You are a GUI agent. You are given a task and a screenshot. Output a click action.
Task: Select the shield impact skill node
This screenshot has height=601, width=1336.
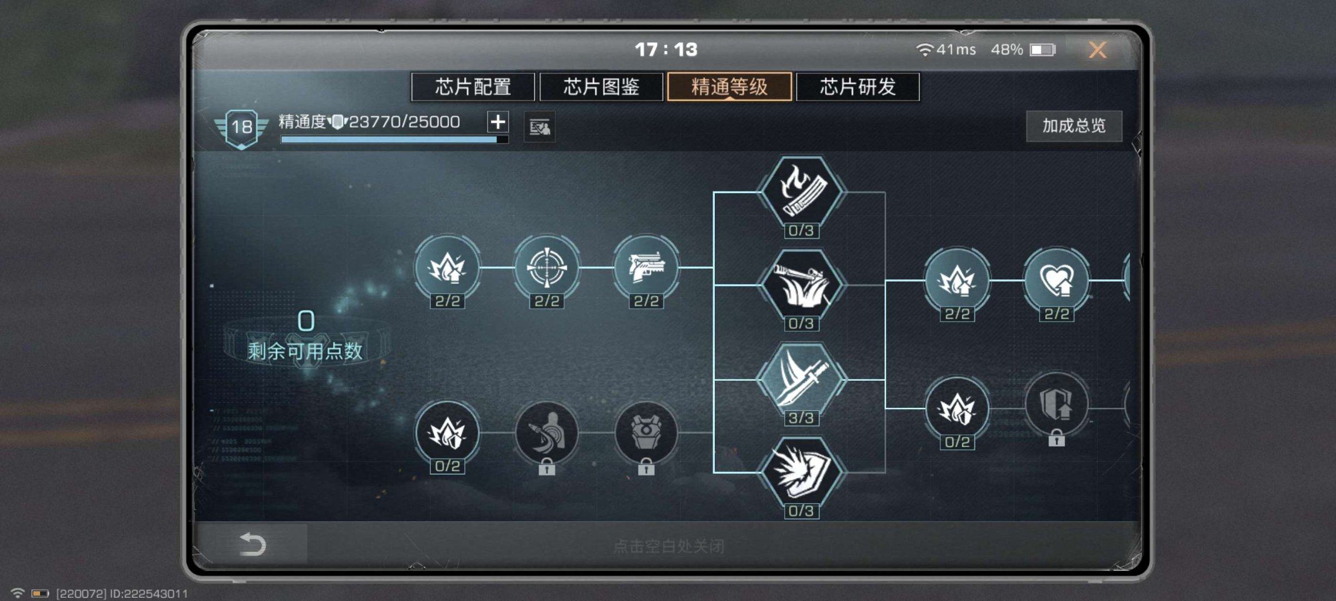[x=801, y=472]
